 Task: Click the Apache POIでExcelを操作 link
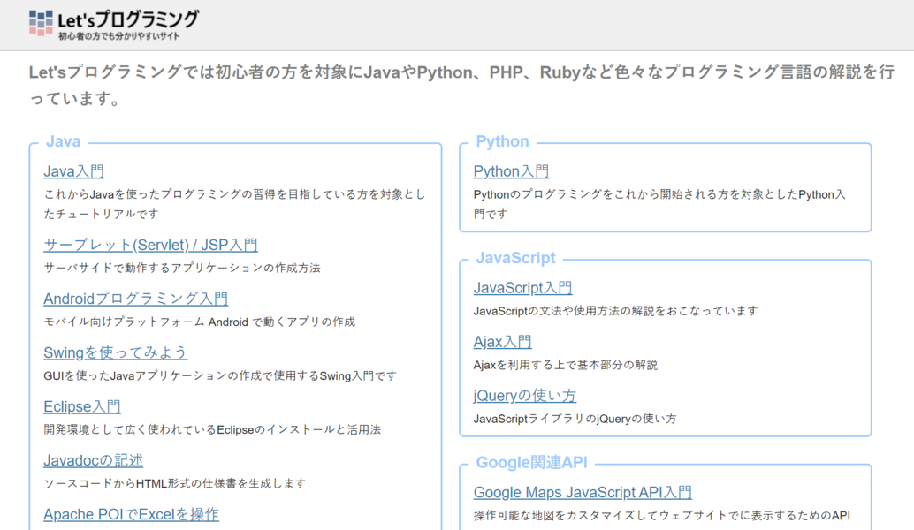tap(130, 513)
